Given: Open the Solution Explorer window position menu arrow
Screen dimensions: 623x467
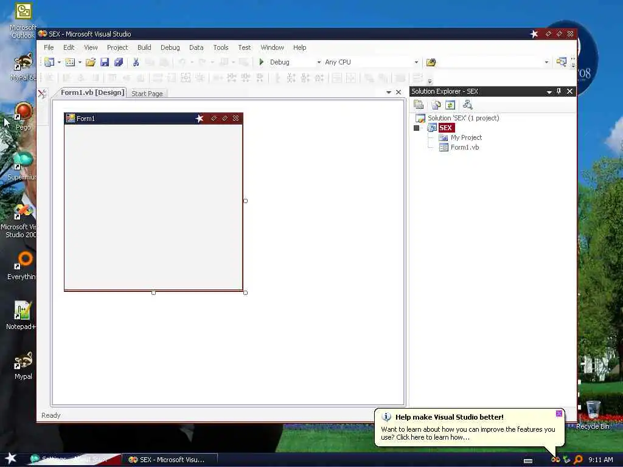Looking at the screenshot, I should 549,92.
